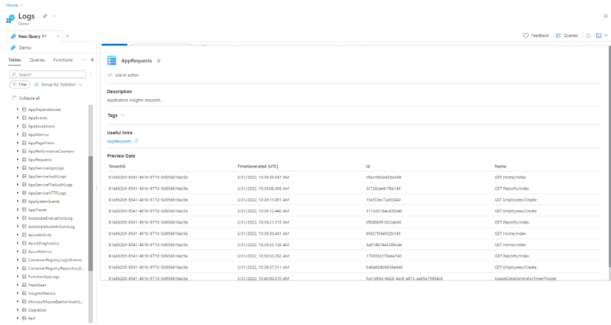This screenshot has width=611, height=325.
Task: Switch to the Functions tab
Action: point(63,60)
